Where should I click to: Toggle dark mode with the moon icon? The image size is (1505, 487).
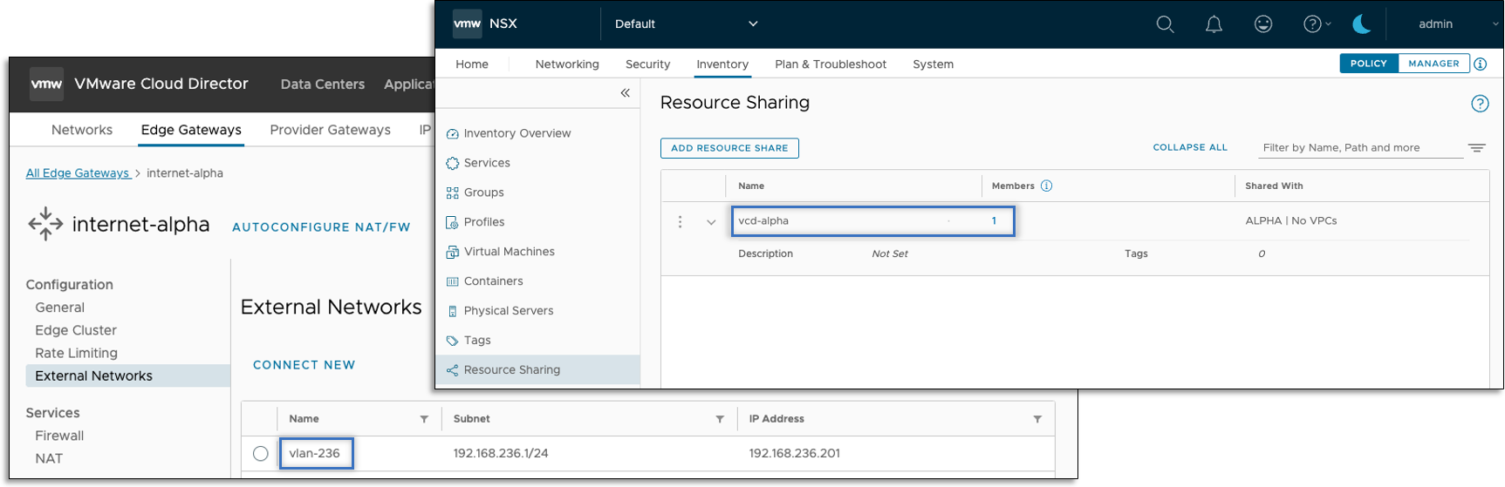[x=1361, y=24]
